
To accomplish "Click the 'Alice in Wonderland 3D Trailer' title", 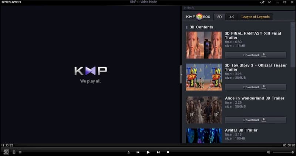I will (x=255, y=98).
